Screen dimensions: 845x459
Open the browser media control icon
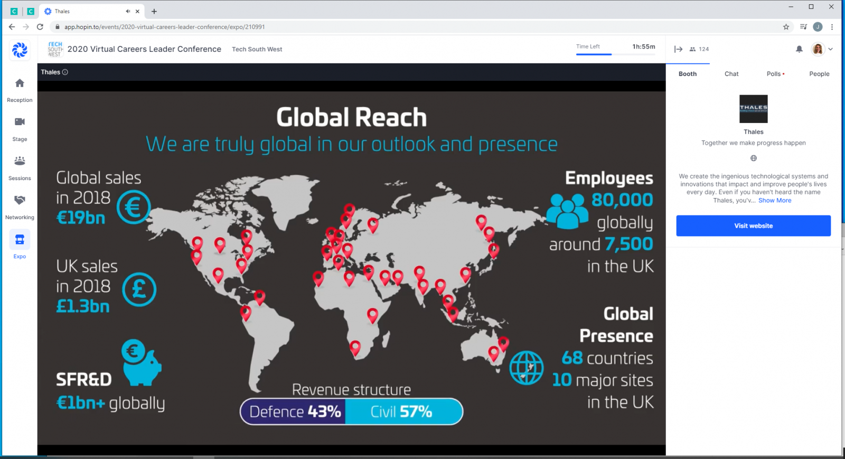point(803,27)
